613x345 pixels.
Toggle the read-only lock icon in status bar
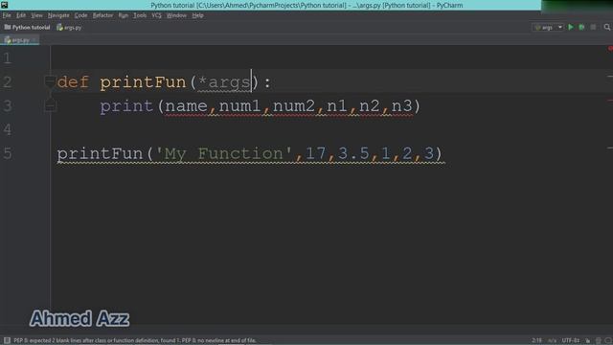pyautogui.click(x=587, y=341)
